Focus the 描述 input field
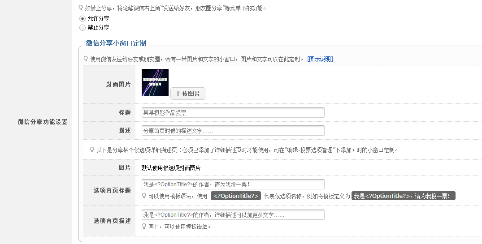 pyautogui.click(x=233, y=131)
